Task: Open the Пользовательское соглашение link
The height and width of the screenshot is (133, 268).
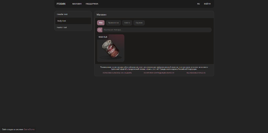Action: pyautogui.click(x=117, y=73)
